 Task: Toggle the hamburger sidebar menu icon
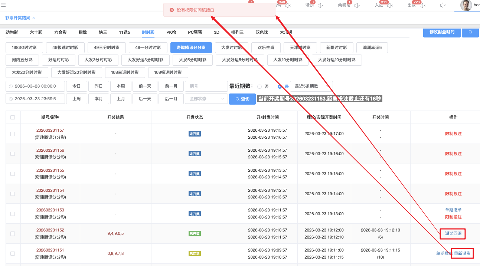click(x=3, y=5)
